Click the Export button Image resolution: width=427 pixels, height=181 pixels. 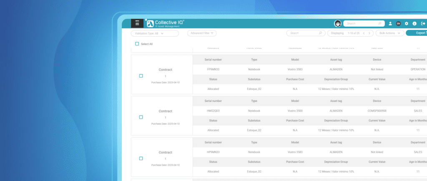[x=417, y=33]
